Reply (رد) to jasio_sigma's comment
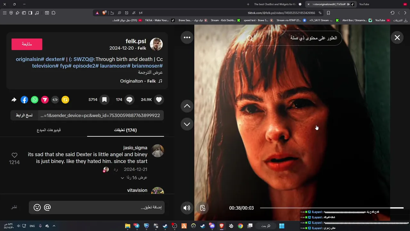 click(x=116, y=169)
